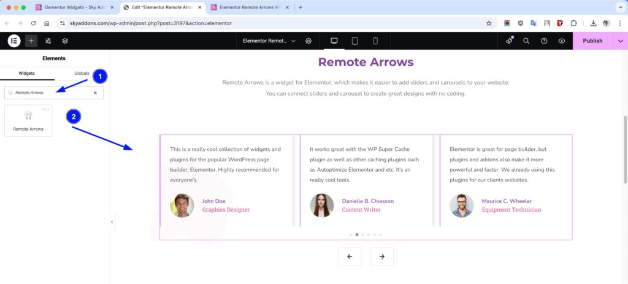Open the Chrome profile avatar

tap(607, 23)
